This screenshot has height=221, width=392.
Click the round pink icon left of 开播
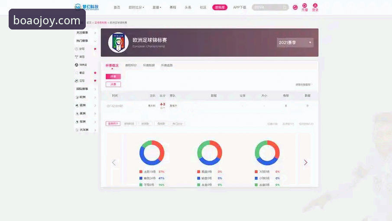[295, 7]
